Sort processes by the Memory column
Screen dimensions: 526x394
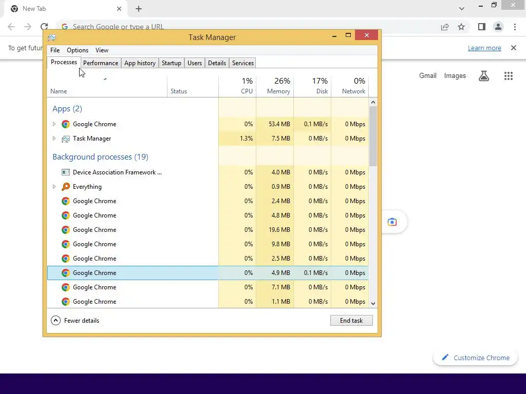pos(275,86)
